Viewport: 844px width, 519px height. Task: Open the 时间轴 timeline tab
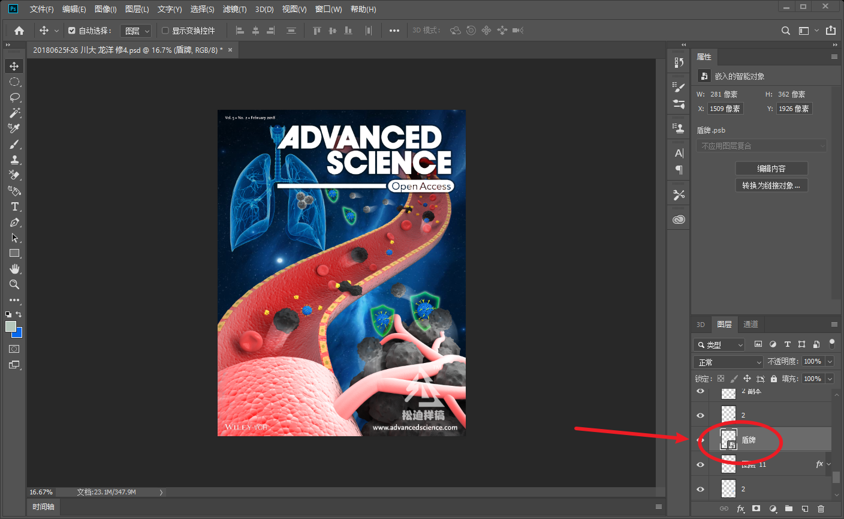pos(43,507)
